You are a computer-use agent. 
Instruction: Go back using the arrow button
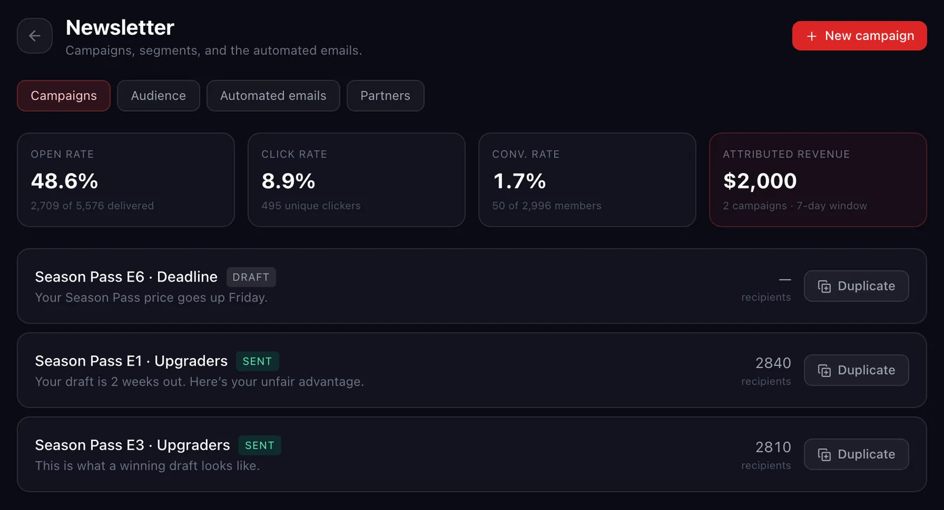[x=35, y=36]
